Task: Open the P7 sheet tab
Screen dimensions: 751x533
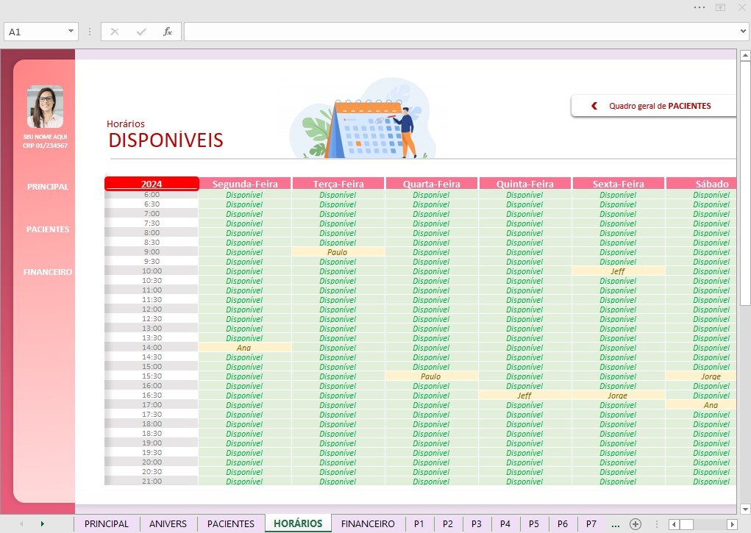Action: pos(591,524)
